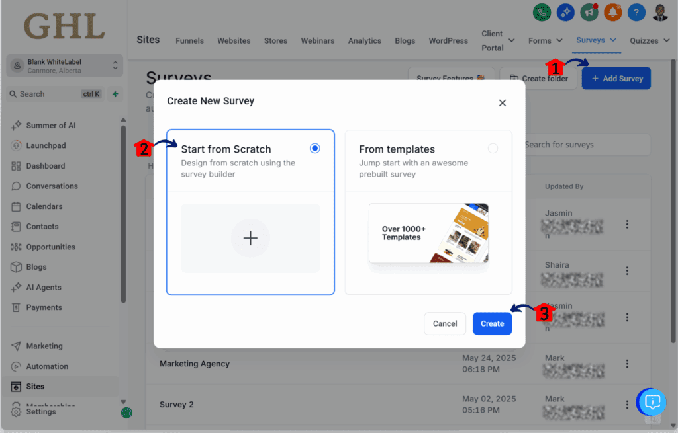Open the user profile avatar

pyautogui.click(x=660, y=12)
